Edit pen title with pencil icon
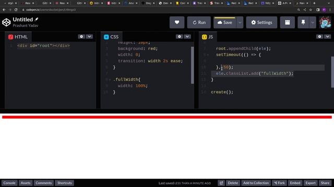The height and width of the screenshot is (187, 334). 37,19
